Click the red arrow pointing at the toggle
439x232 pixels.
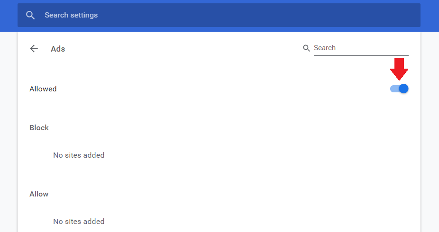pos(399,69)
